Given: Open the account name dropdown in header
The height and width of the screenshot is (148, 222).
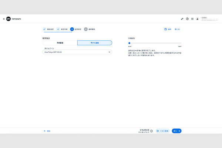Looking at the screenshot, I should coord(209,18).
